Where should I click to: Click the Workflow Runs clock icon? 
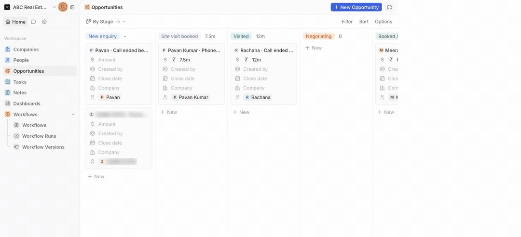(x=16, y=136)
